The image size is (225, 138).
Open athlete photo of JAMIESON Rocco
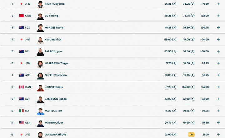coord(40,99)
